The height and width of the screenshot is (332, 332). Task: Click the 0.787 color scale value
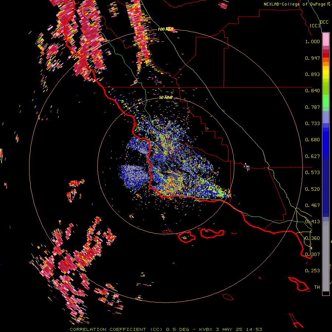point(312,107)
